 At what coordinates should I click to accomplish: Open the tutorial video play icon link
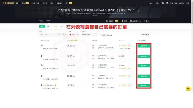coord(107,21)
